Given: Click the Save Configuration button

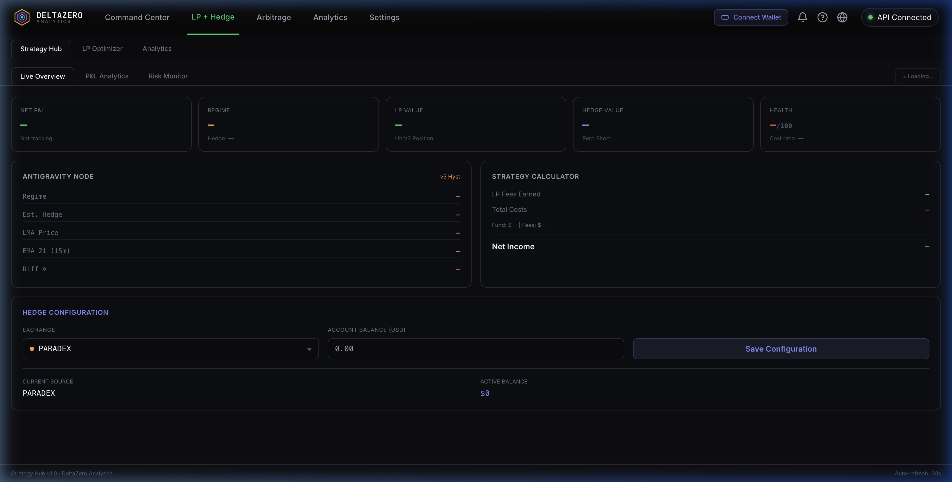Looking at the screenshot, I should tap(781, 348).
